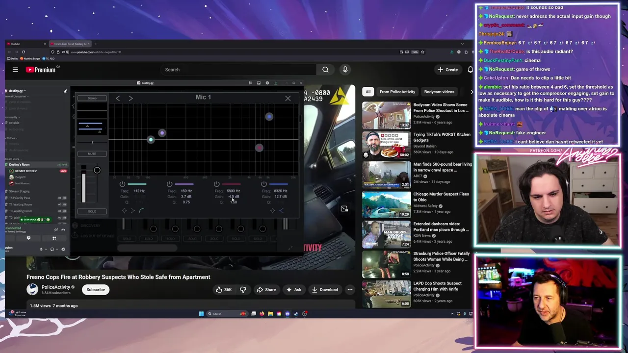Go to next channel arrow in Mic 1 EQ
Viewport: 628px width, 353px height.
pos(131,99)
